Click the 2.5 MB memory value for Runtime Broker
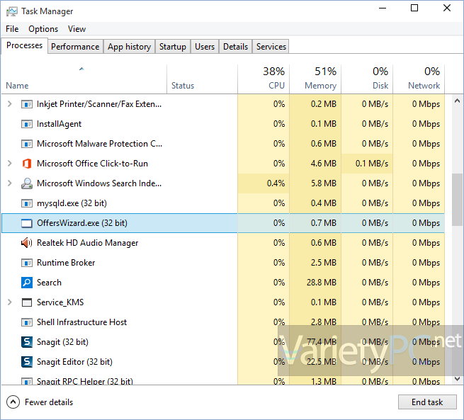The width and height of the screenshot is (464, 420). 324,263
